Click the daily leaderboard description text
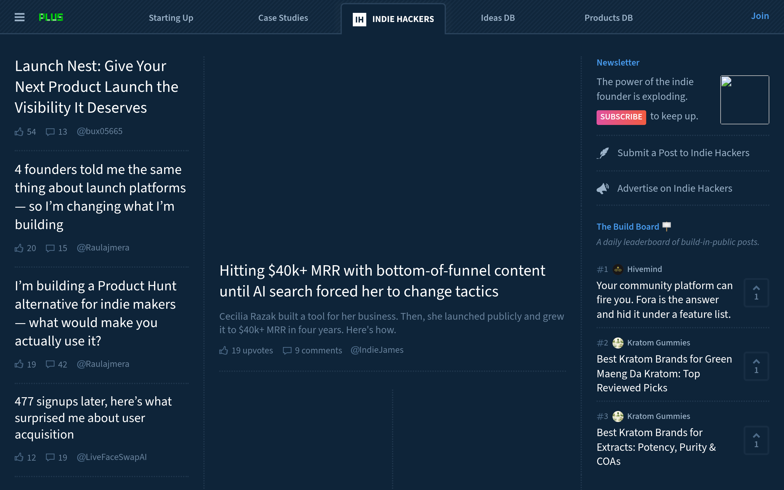The image size is (784, 490). click(x=678, y=242)
